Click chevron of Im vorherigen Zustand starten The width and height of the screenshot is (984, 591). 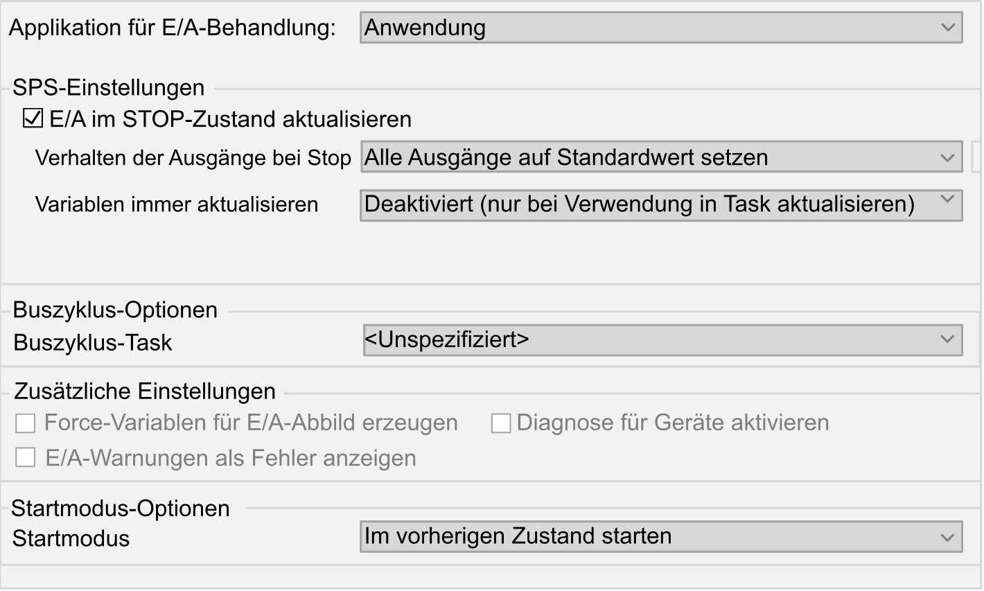click(948, 537)
